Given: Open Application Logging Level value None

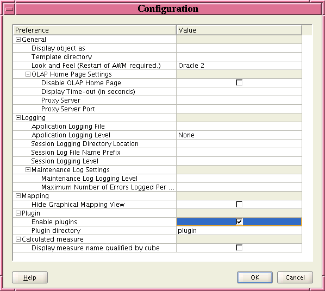Looking at the screenshot, I should click(239, 135).
